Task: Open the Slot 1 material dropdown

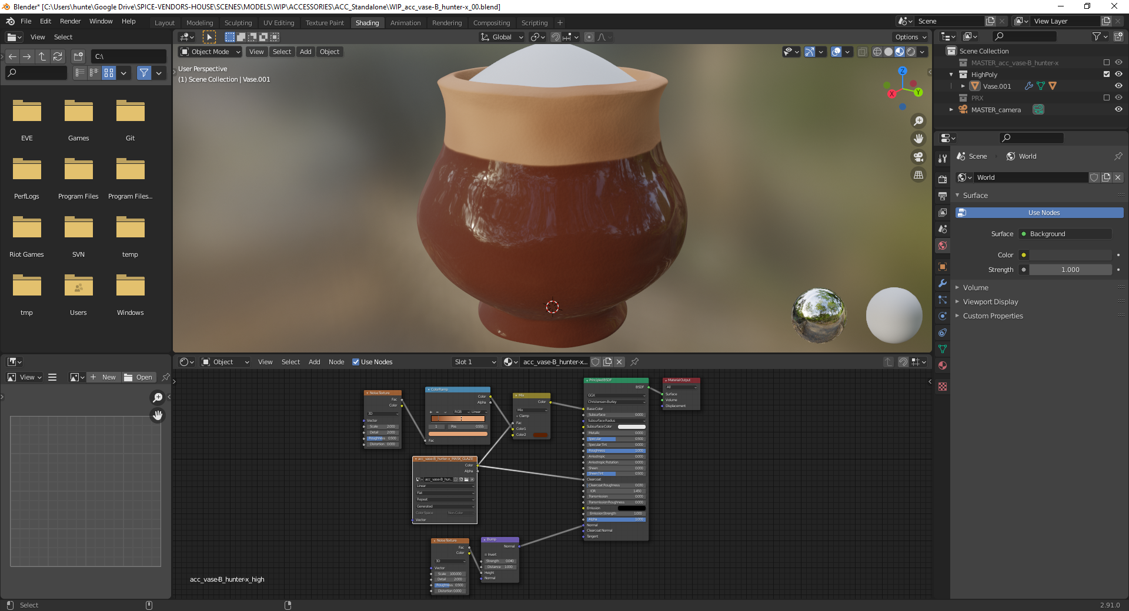Action: pos(475,362)
